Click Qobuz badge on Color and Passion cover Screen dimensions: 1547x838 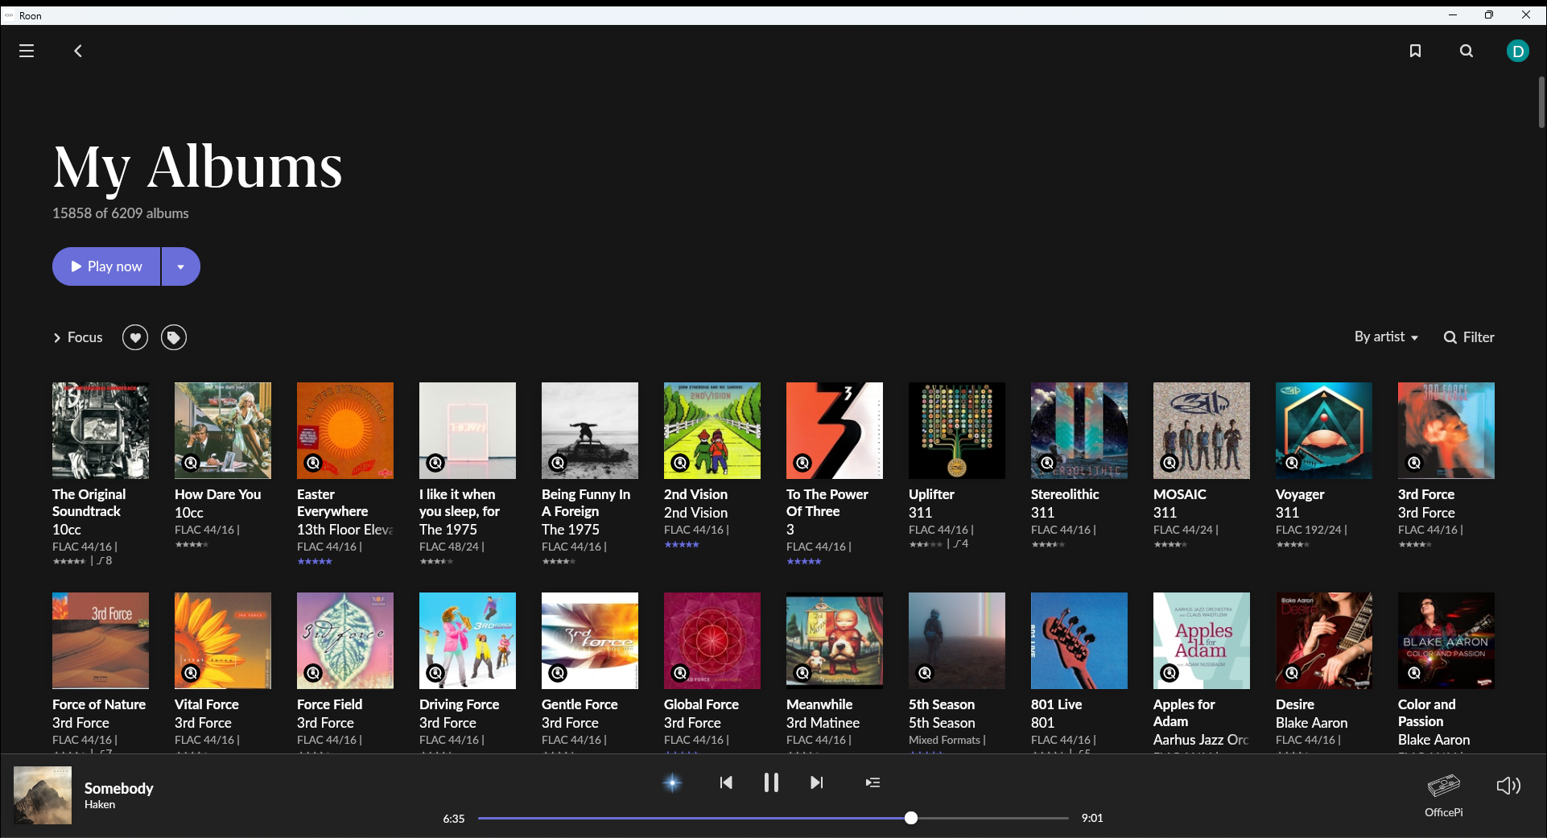pos(1414,673)
